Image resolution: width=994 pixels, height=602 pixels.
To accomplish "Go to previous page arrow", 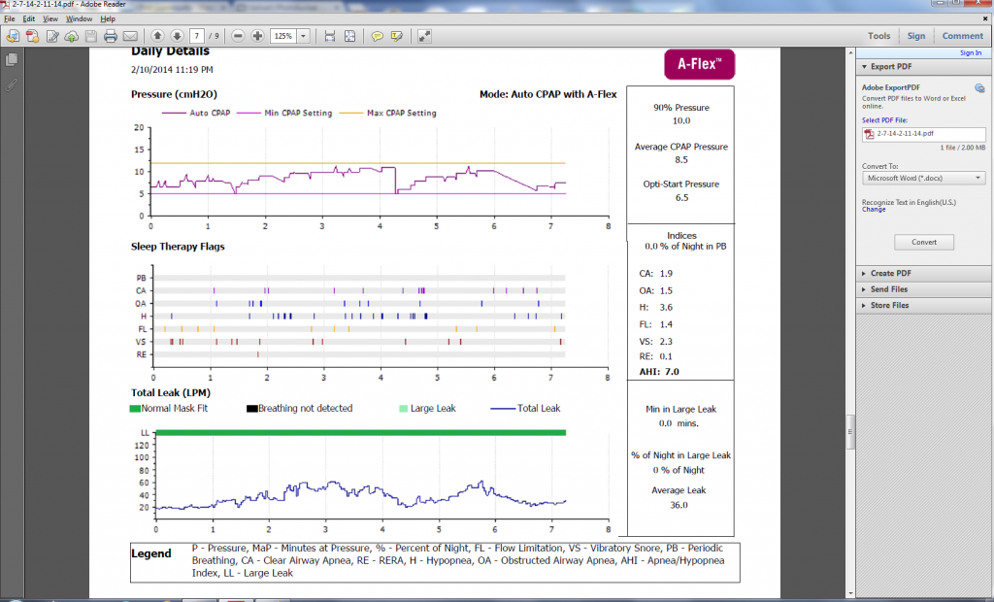I will coord(157,36).
